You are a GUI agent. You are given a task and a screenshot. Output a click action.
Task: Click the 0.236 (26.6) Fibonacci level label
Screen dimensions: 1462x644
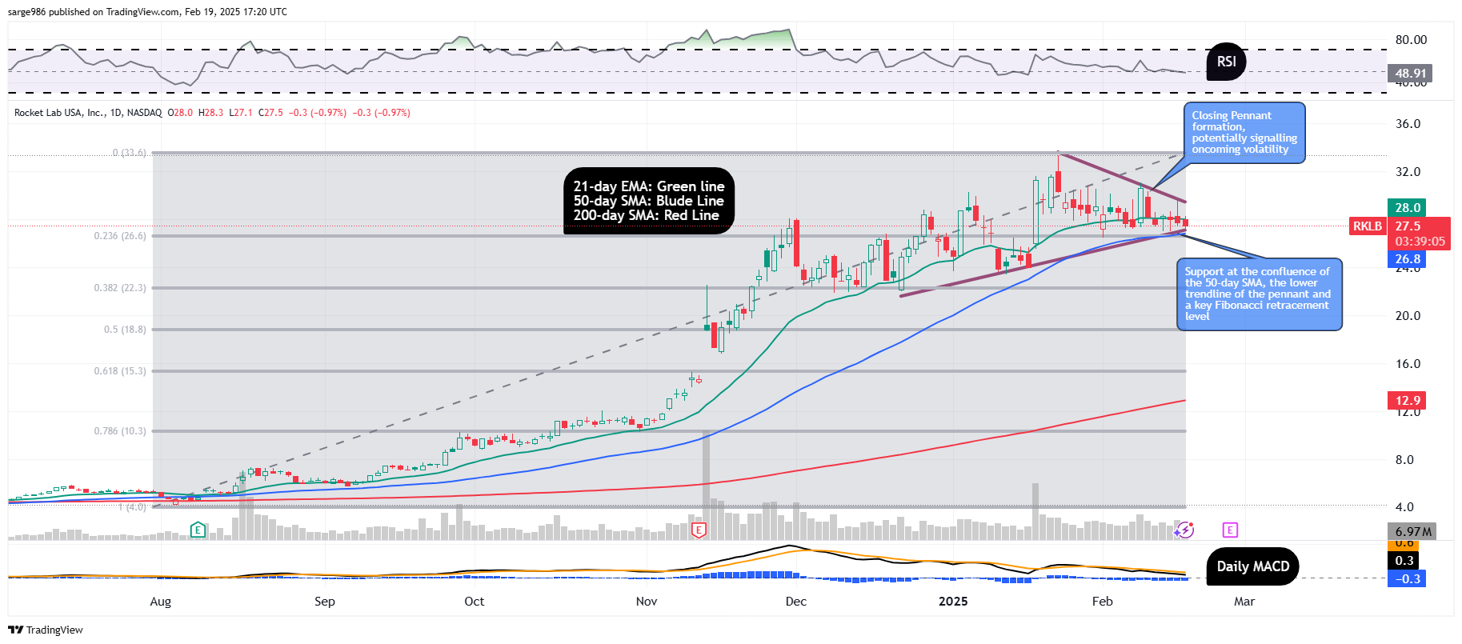click(120, 236)
